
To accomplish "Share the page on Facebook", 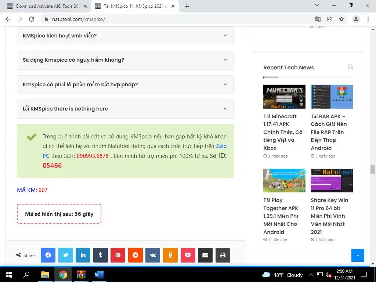I will (x=48, y=255).
